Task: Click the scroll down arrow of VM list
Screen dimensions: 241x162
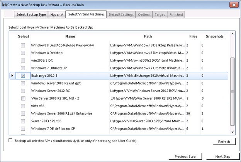Action: click(x=233, y=132)
